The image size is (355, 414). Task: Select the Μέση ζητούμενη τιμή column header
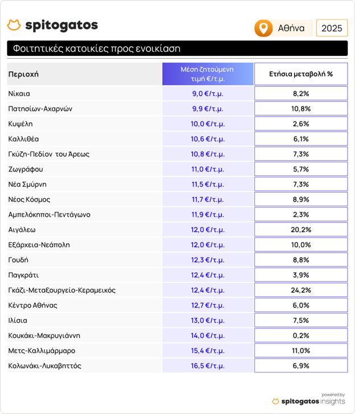click(x=208, y=73)
